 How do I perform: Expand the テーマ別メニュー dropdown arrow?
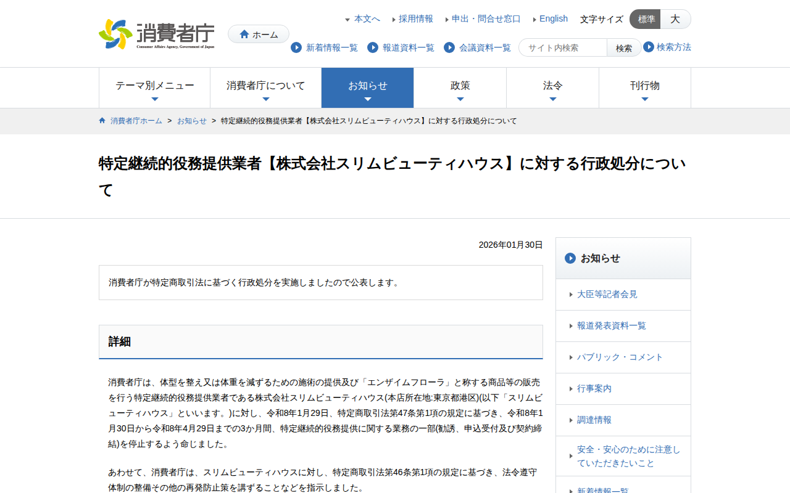[x=155, y=99]
